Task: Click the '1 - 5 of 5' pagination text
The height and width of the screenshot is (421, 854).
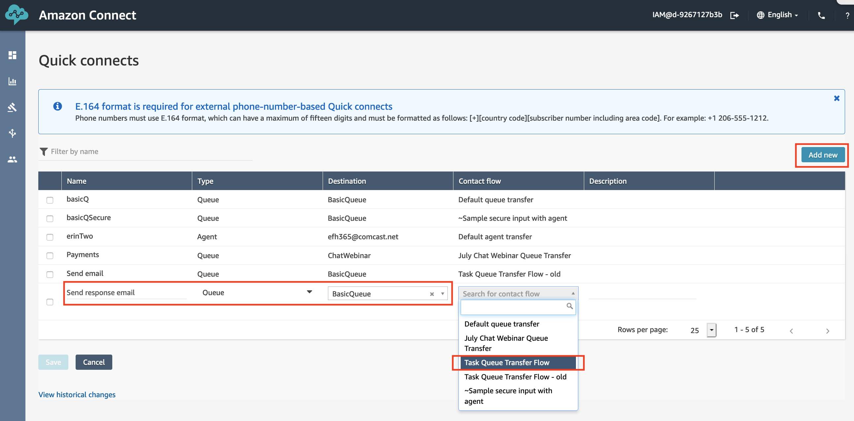Action: (749, 330)
